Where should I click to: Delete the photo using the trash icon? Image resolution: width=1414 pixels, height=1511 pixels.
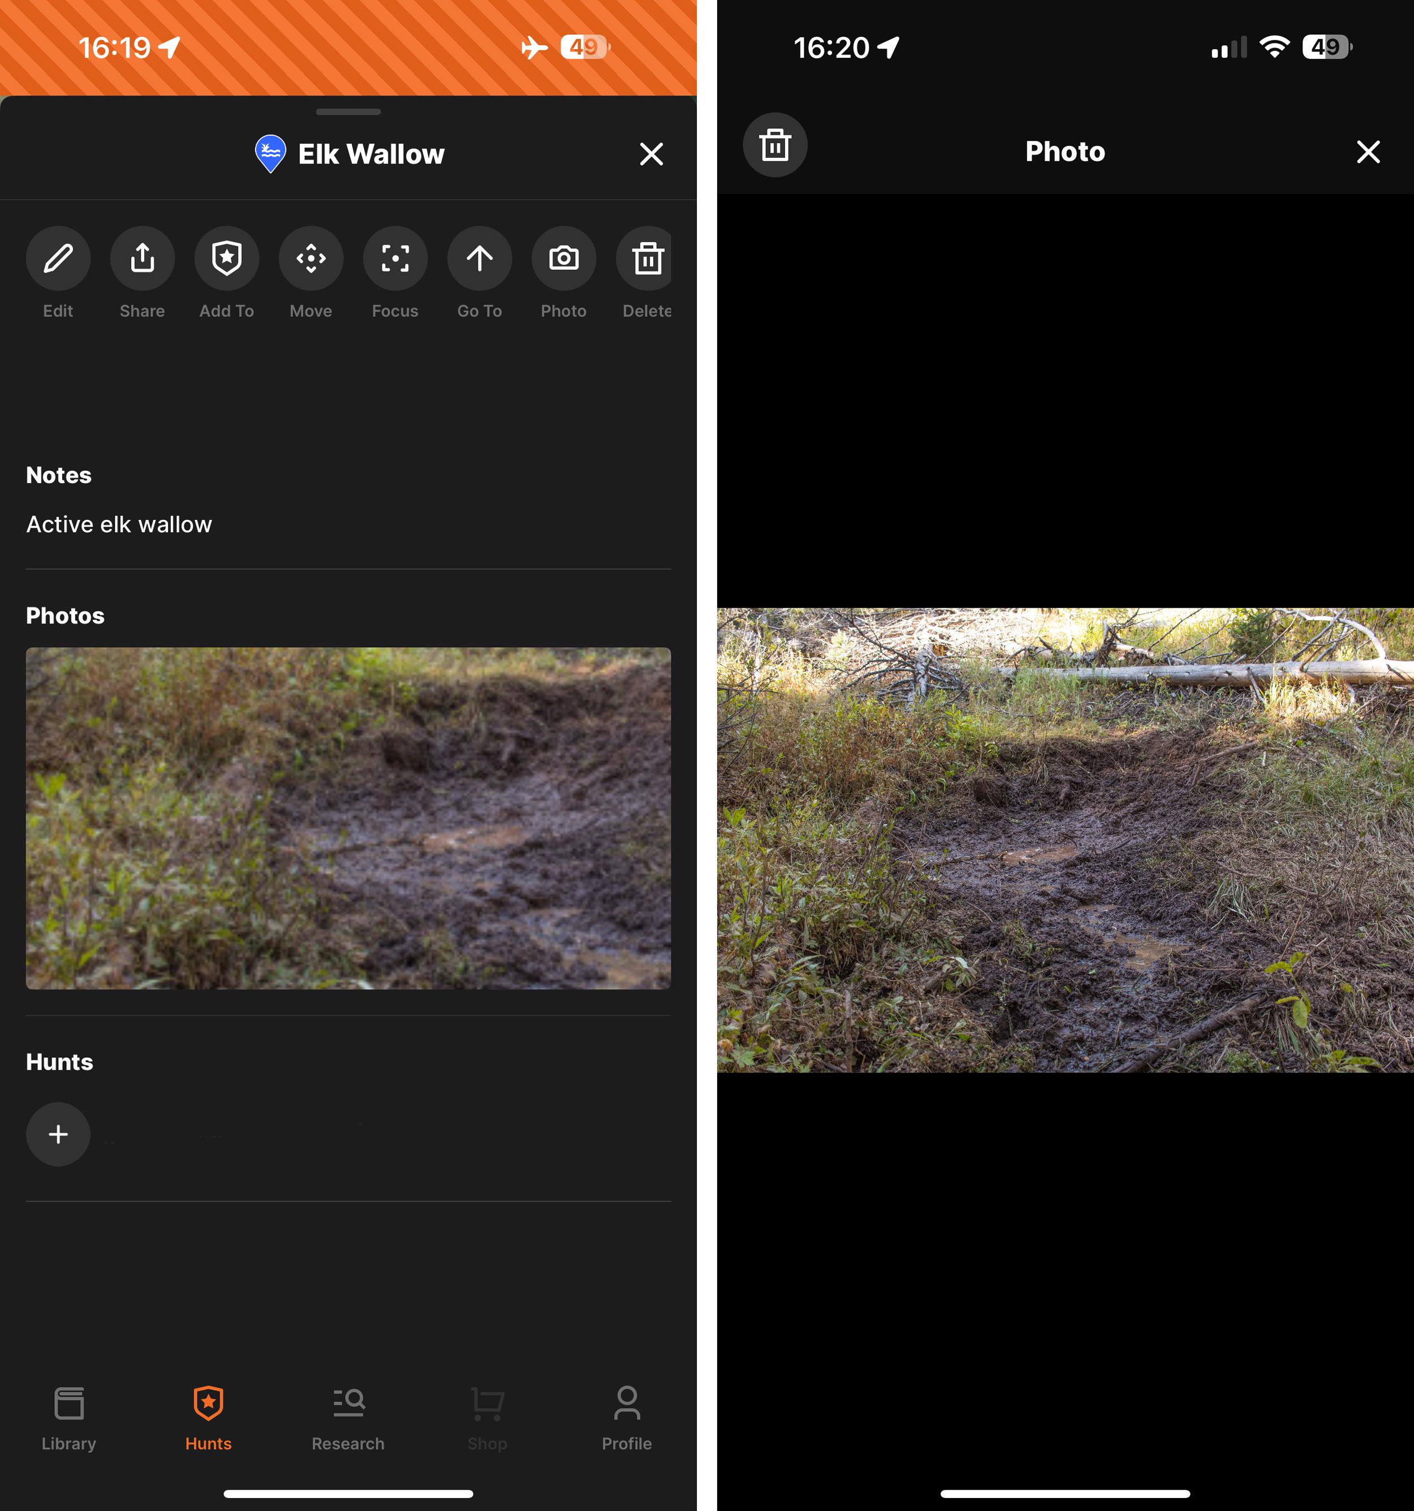pos(775,145)
